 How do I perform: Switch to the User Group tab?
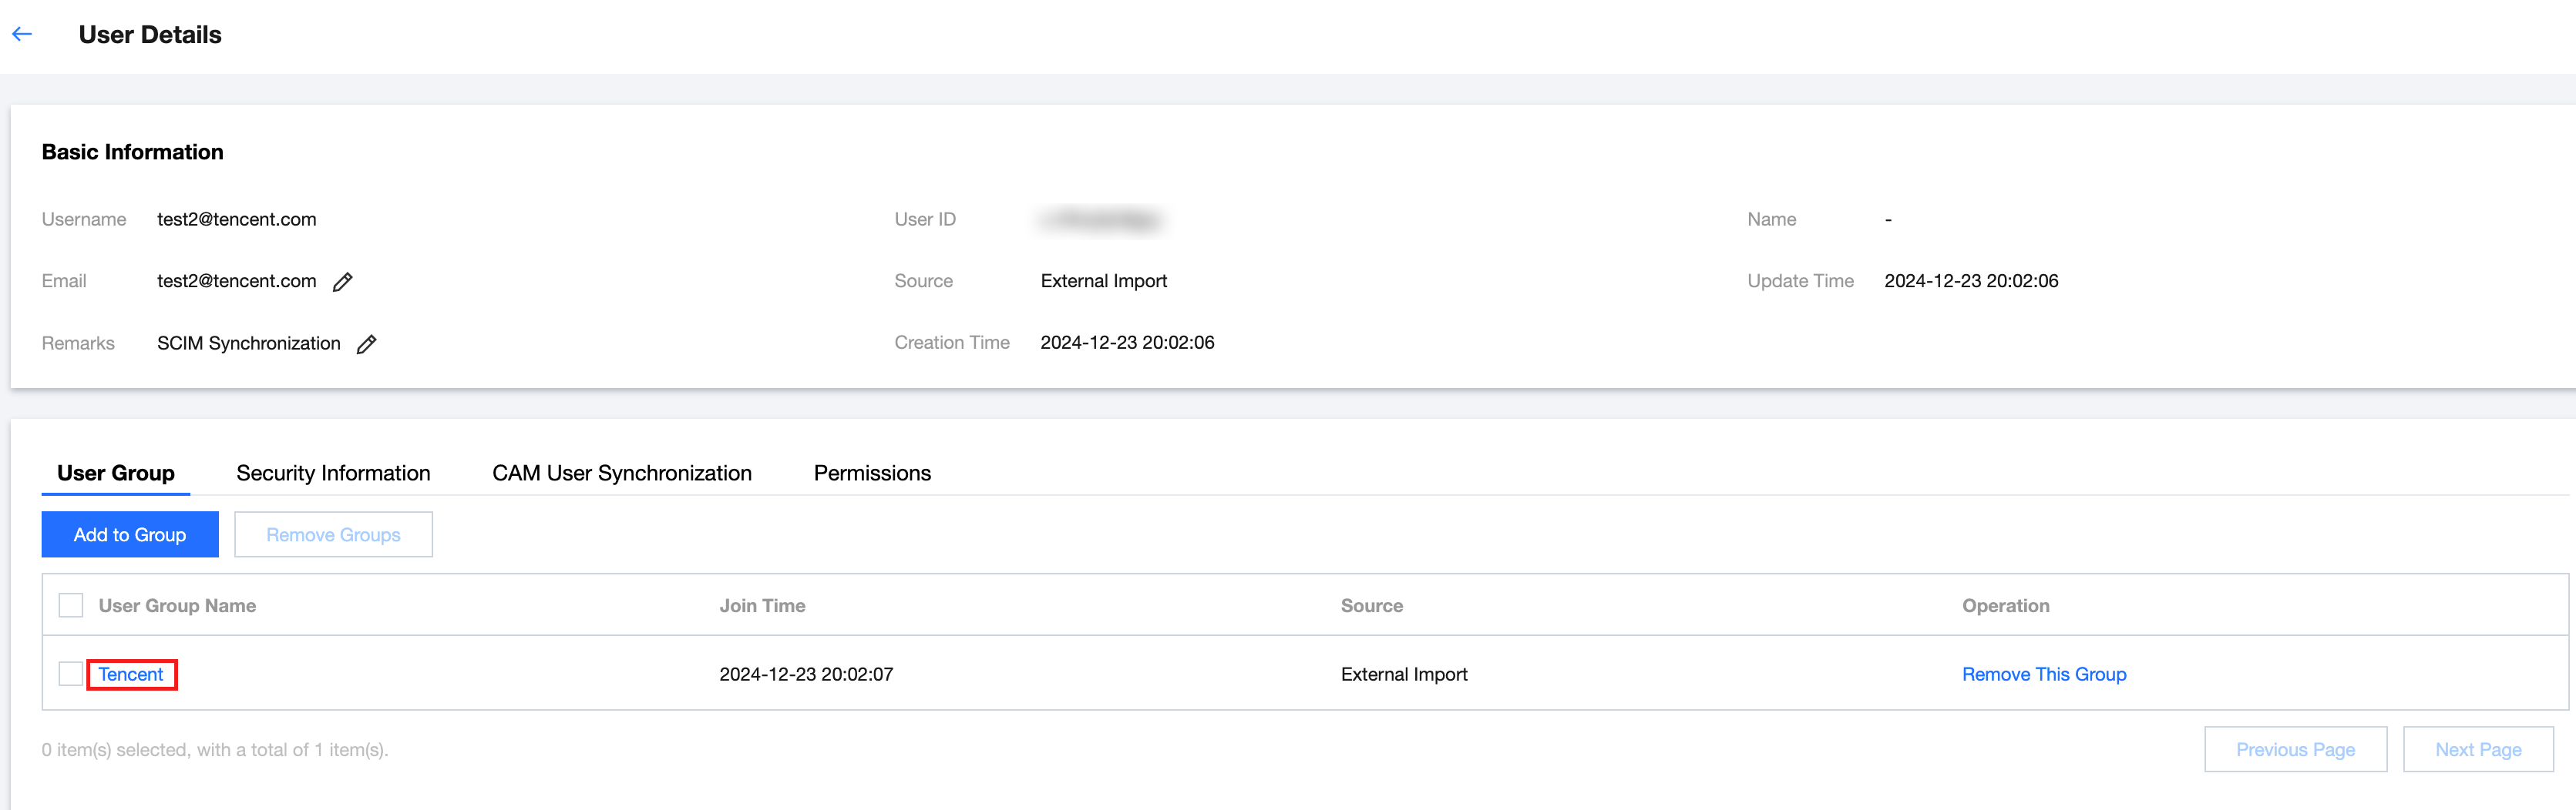tap(116, 474)
